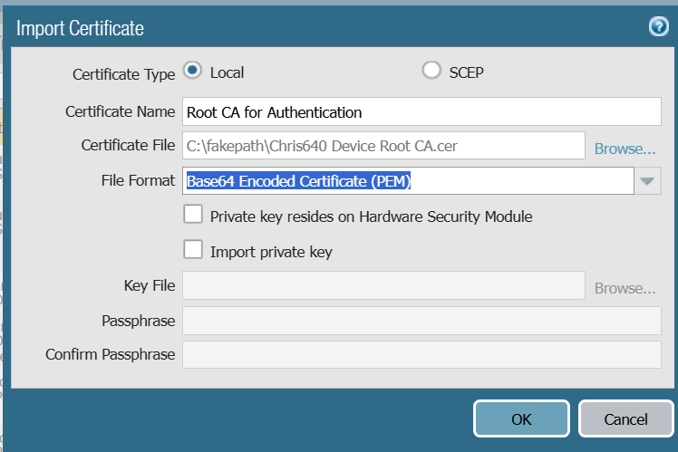Screen dimensions: 678x452
Task: Click the Confirm Passphrase label text
Action: 111,354
